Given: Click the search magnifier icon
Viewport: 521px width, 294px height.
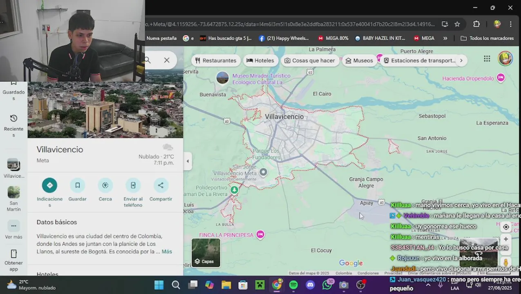Looking at the screenshot, I should coord(148,60).
